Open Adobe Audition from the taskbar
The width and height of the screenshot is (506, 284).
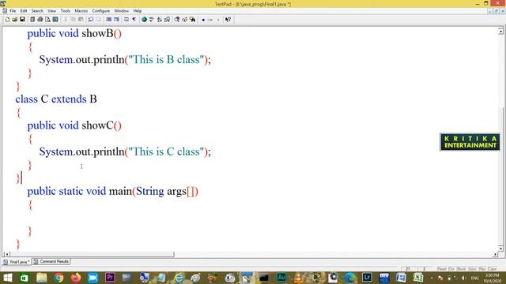[281, 277]
